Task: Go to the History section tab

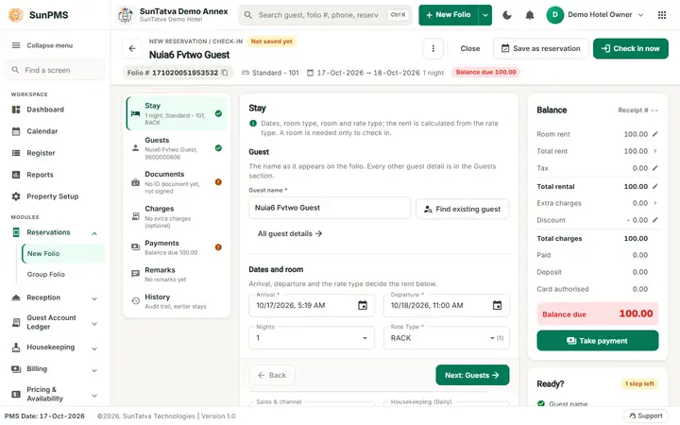Action: pyautogui.click(x=177, y=301)
